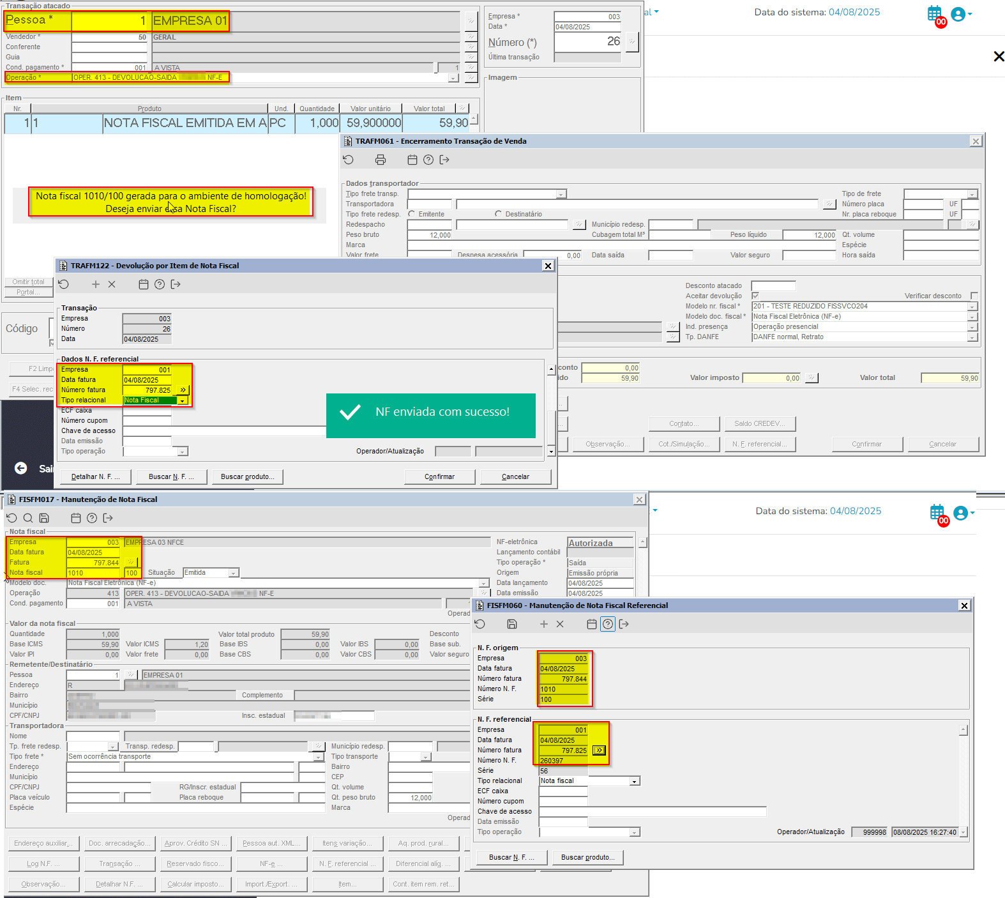Open the Tipo frete transp. dropdown in TRAFM061

[x=561, y=194]
